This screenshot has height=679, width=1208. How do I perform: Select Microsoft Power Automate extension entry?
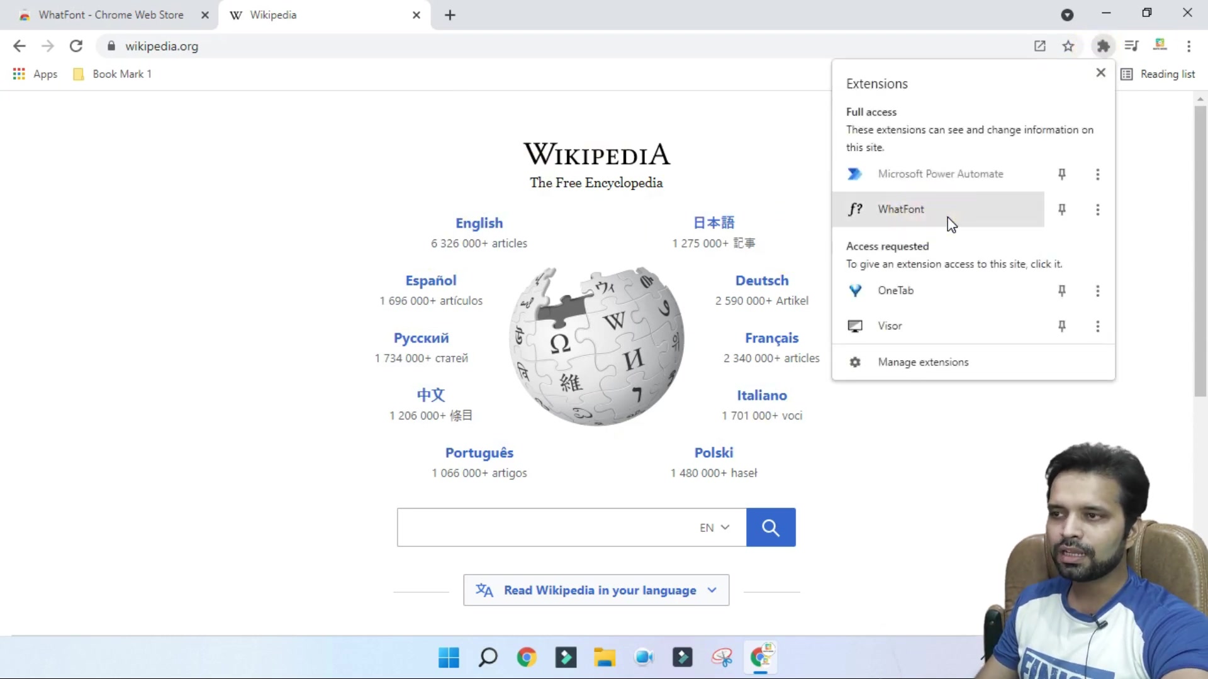(x=938, y=174)
